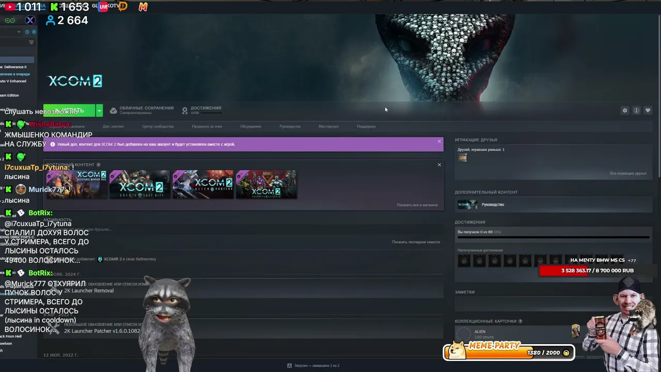Open the sidebar advanced filter icon
The image size is (661, 372).
pos(32,42)
